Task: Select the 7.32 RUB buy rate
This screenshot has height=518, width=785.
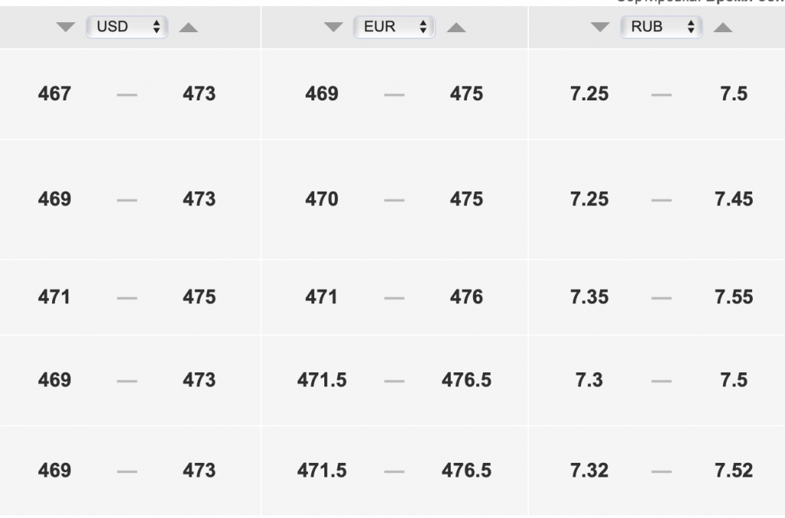Action: 590,470
